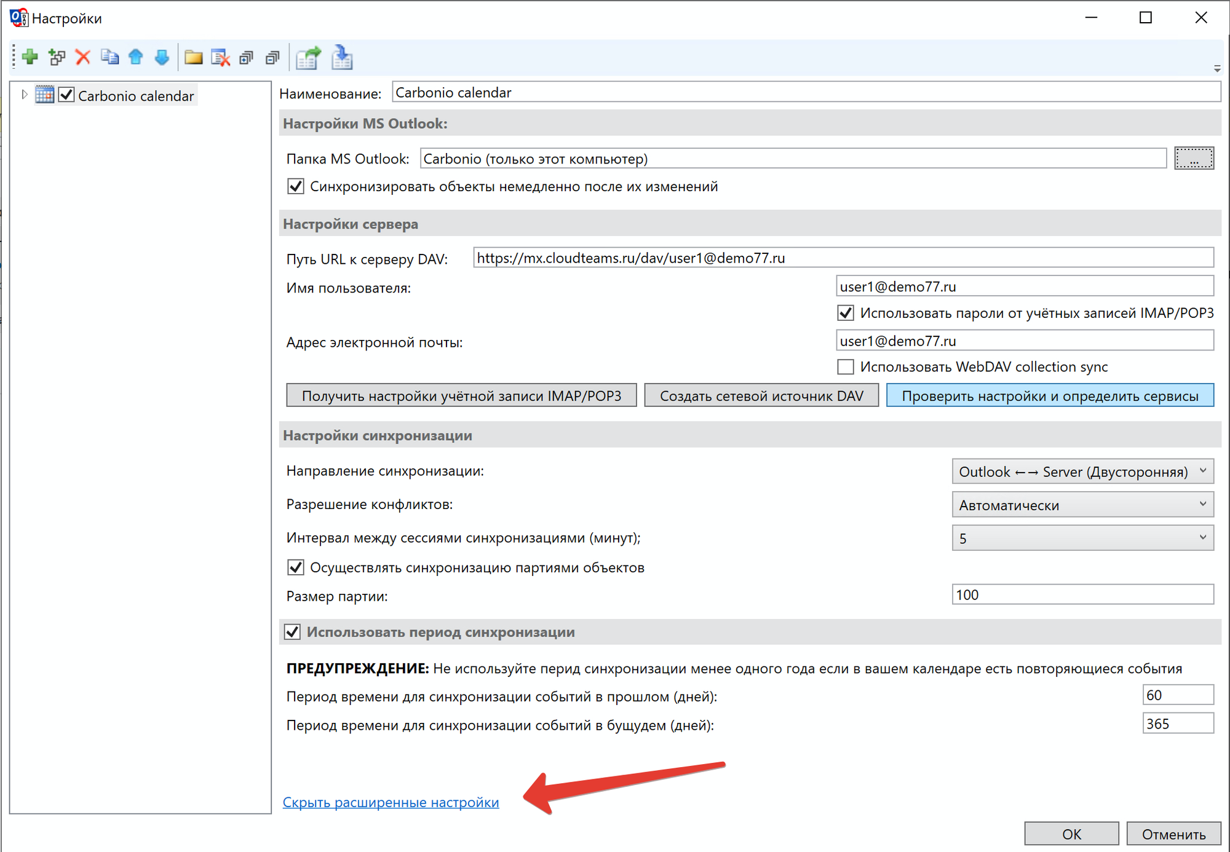Click the MS Outlook folder field

[x=793, y=159]
